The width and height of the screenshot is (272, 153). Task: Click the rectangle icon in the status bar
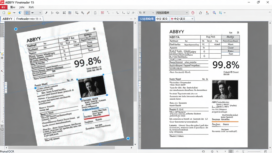coord(203,151)
